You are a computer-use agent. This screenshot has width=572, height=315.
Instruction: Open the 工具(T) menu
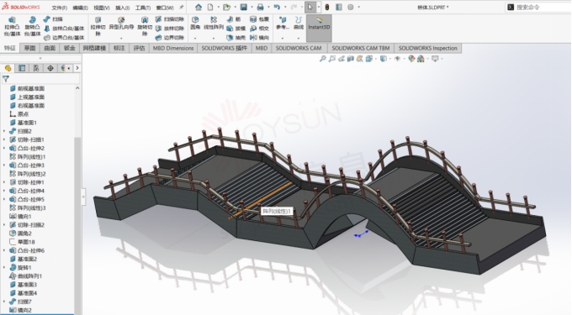coord(143,8)
